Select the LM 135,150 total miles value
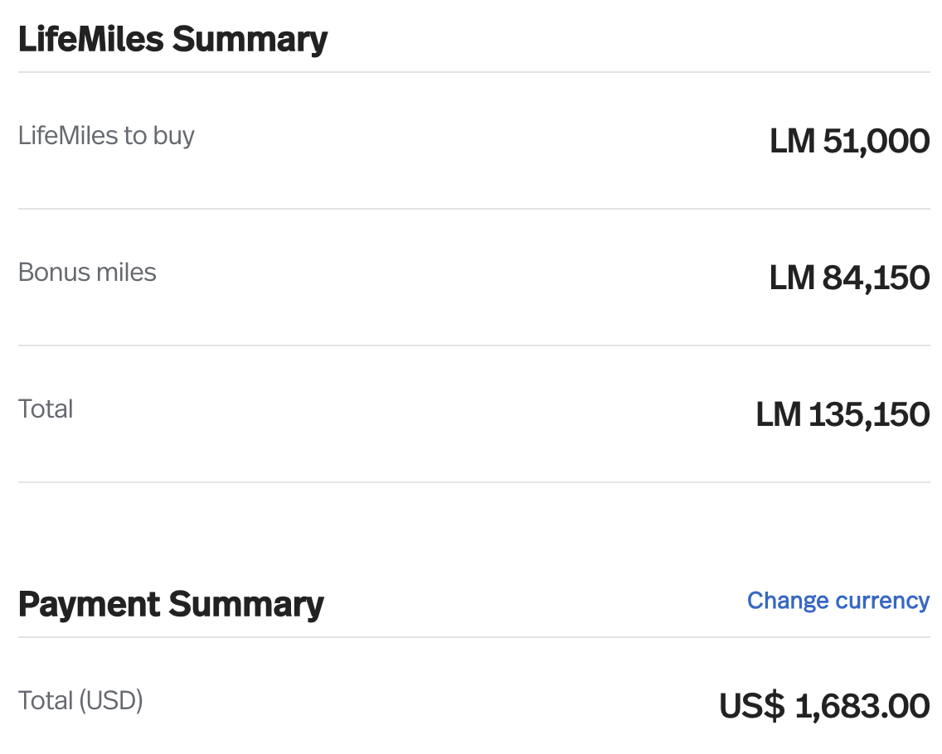 pyautogui.click(x=842, y=415)
